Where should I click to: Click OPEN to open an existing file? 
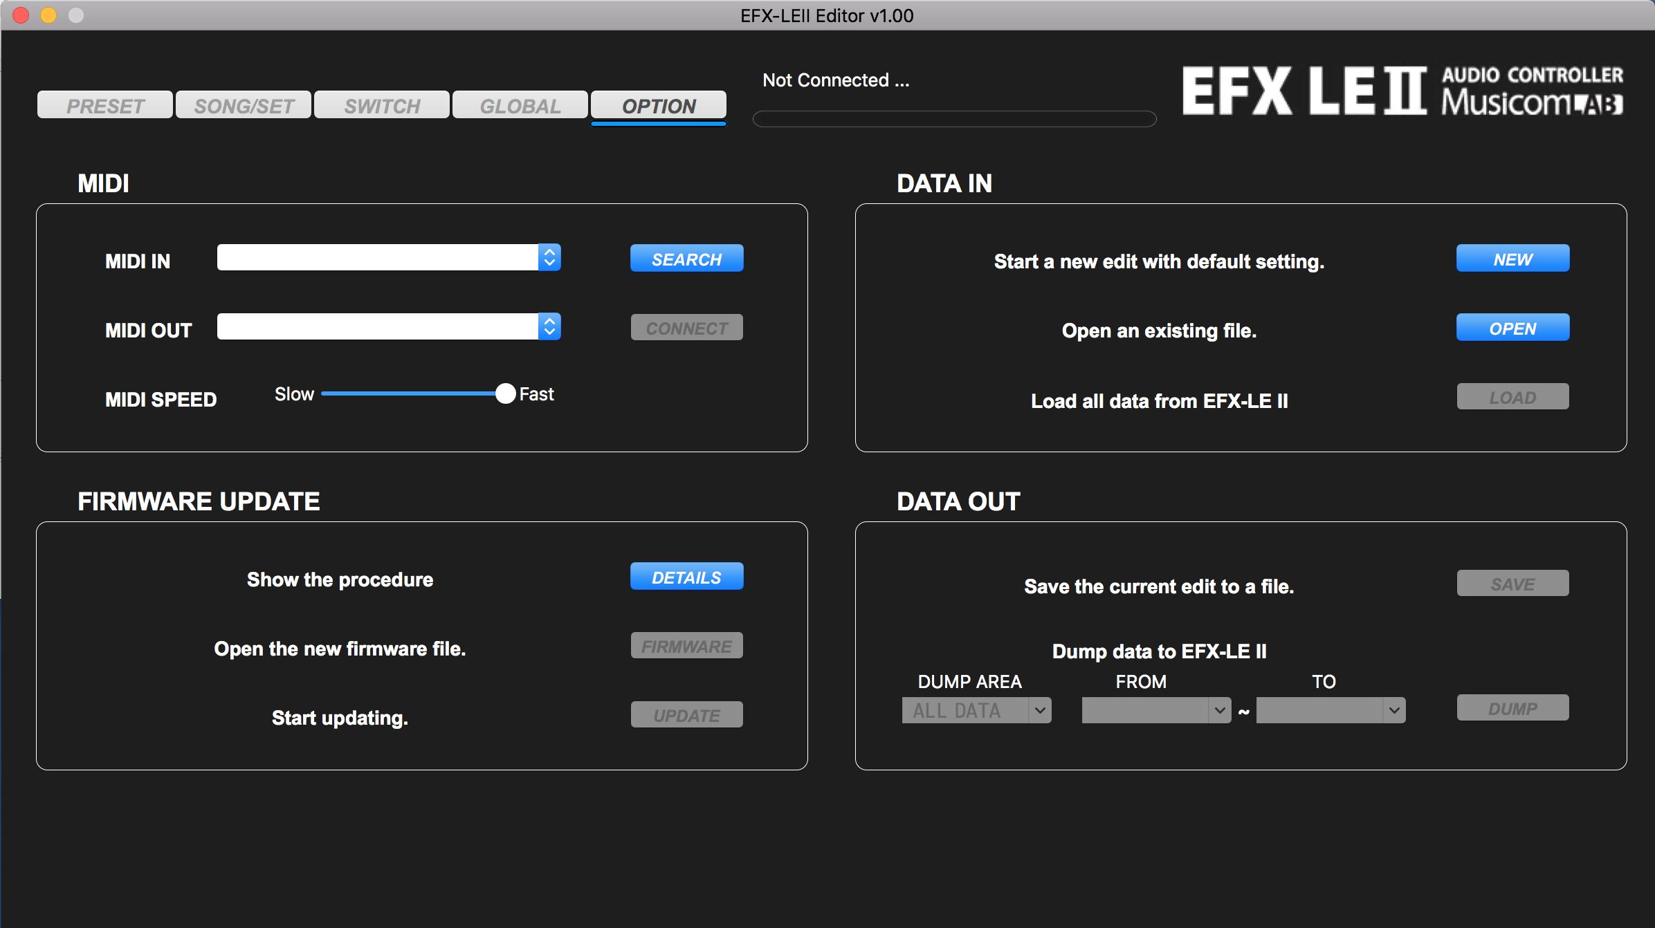point(1512,327)
